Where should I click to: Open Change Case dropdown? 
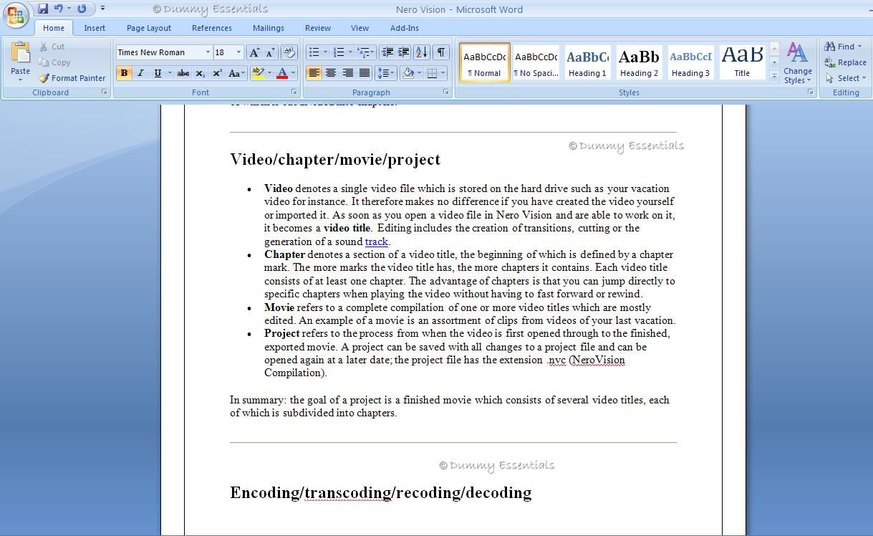click(236, 73)
